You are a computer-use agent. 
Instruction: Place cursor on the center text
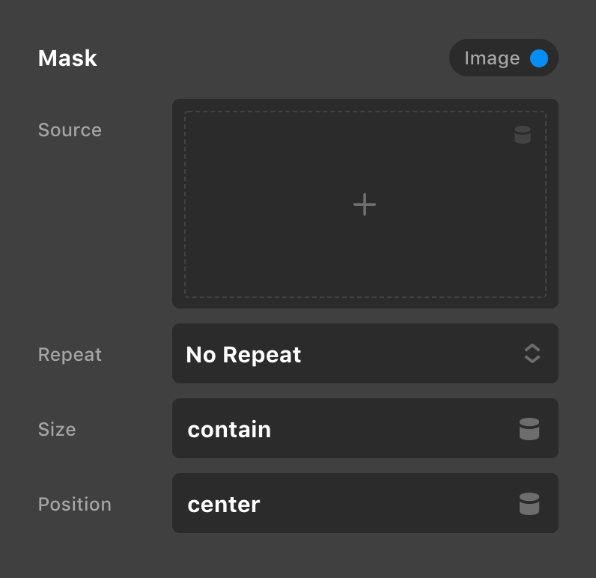pyautogui.click(x=224, y=504)
